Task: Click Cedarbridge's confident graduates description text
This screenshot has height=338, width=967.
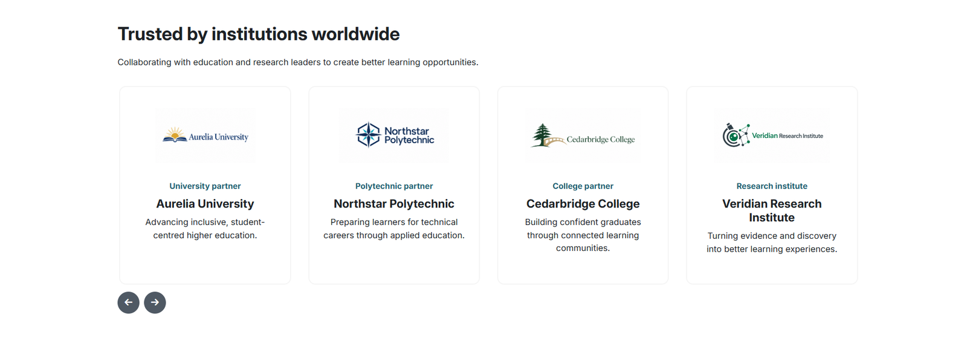Action: point(583,235)
